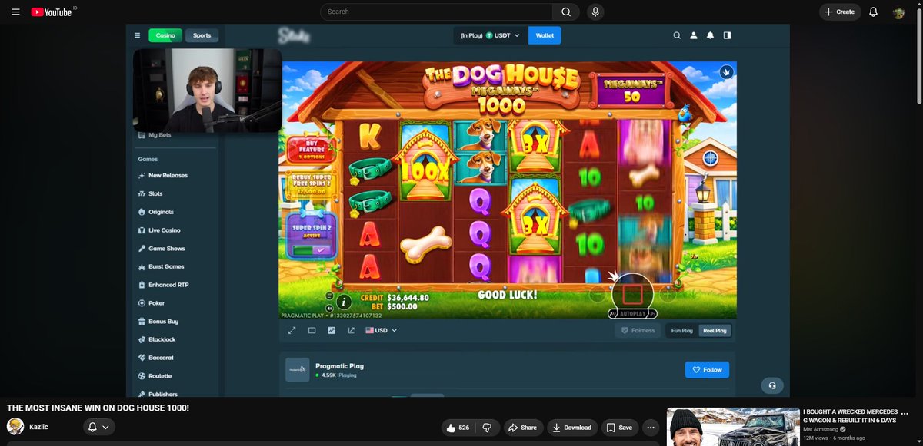Open the live support headset button
This screenshot has width=923, height=446.
point(772,385)
